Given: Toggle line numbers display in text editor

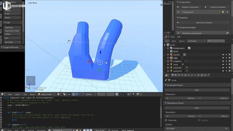Looking at the screenshot, I should (x=84, y=130).
